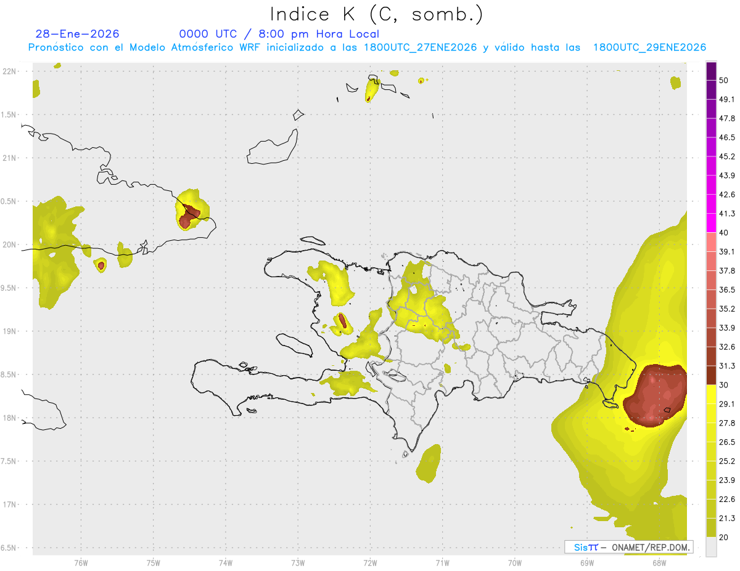Click the date "28-Ene-2026"
The width and height of the screenshot is (740, 571).
coord(78,34)
